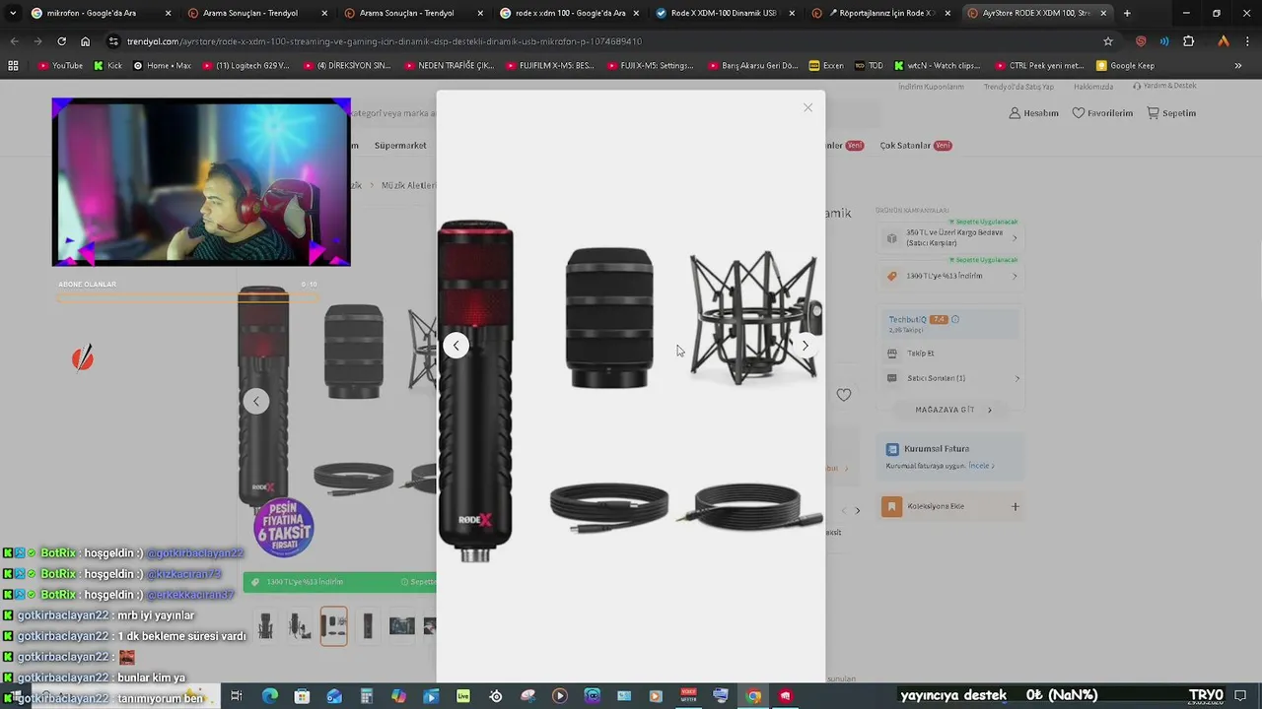This screenshot has height=709, width=1262.
Task: Open Hesabım account menu
Action: pyautogui.click(x=1033, y=113)
